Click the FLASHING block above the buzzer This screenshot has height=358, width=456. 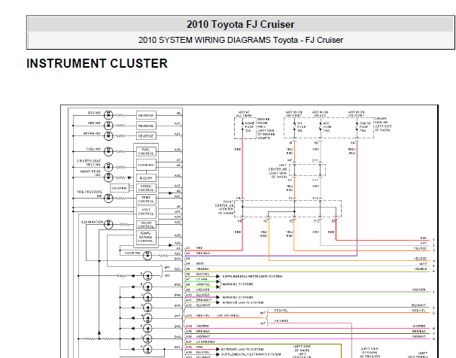pos(146,165)
